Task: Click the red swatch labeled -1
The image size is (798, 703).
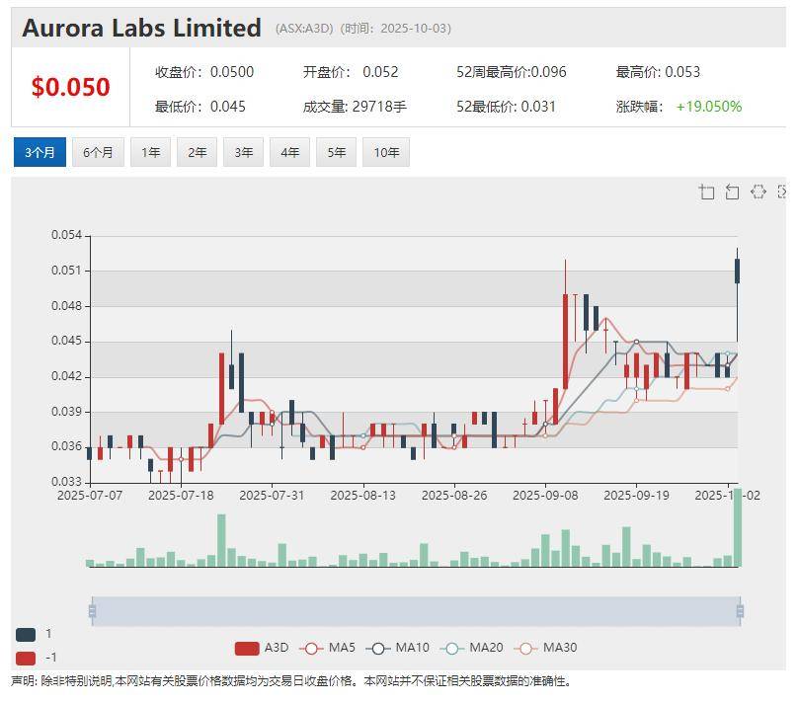Action: click(x=26, y=658)
